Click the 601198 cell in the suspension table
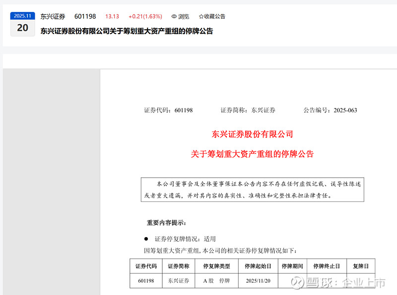 click(x=144, y=280)
